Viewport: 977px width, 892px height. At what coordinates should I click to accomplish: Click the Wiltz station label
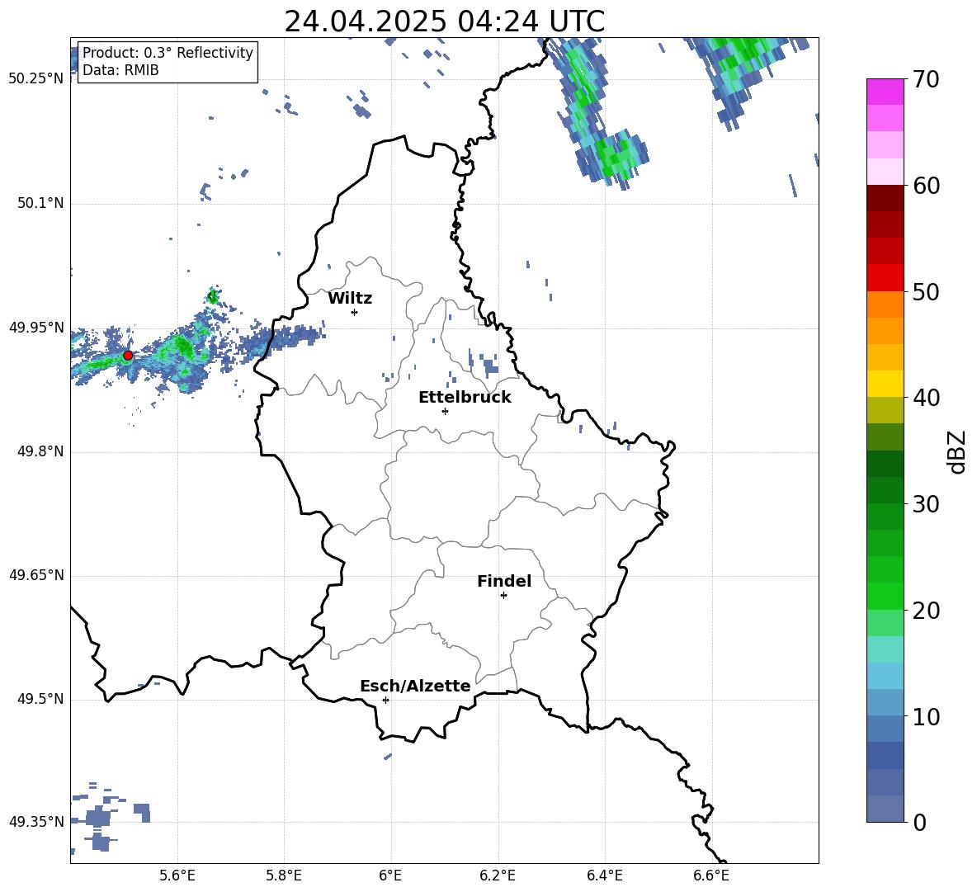pyautogui.click(x=350, y=299)
